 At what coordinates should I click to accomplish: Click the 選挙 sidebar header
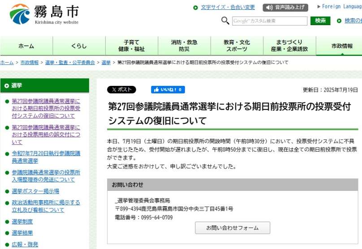44,85
